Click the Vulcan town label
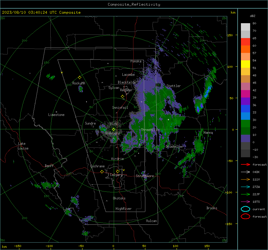268x250 pixels. [x=151, y=221]
